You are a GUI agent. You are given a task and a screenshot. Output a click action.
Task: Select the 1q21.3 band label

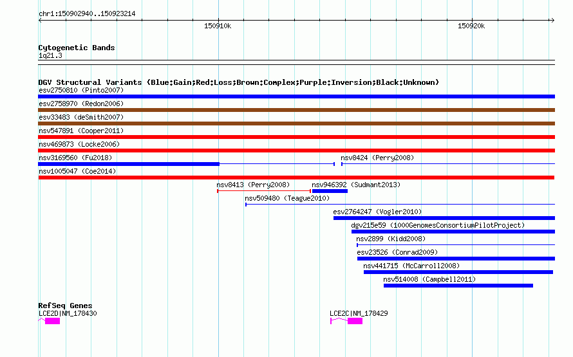click(x=50, y=55)
